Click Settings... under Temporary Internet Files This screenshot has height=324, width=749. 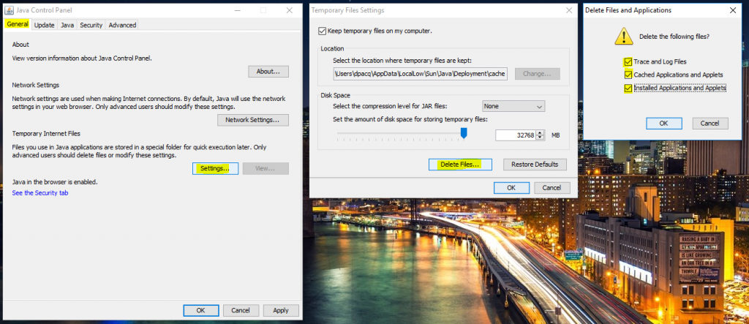[x=215, y=168]
